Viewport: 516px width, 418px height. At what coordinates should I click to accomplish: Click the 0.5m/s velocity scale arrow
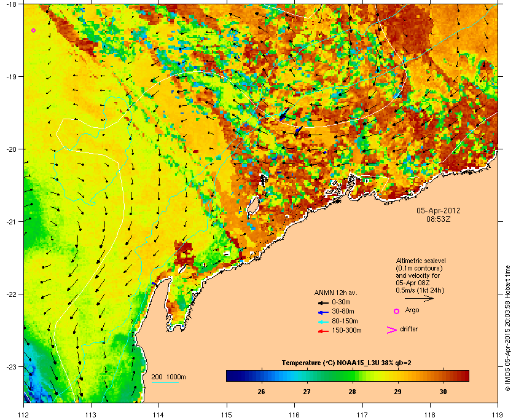click(419, 298)
